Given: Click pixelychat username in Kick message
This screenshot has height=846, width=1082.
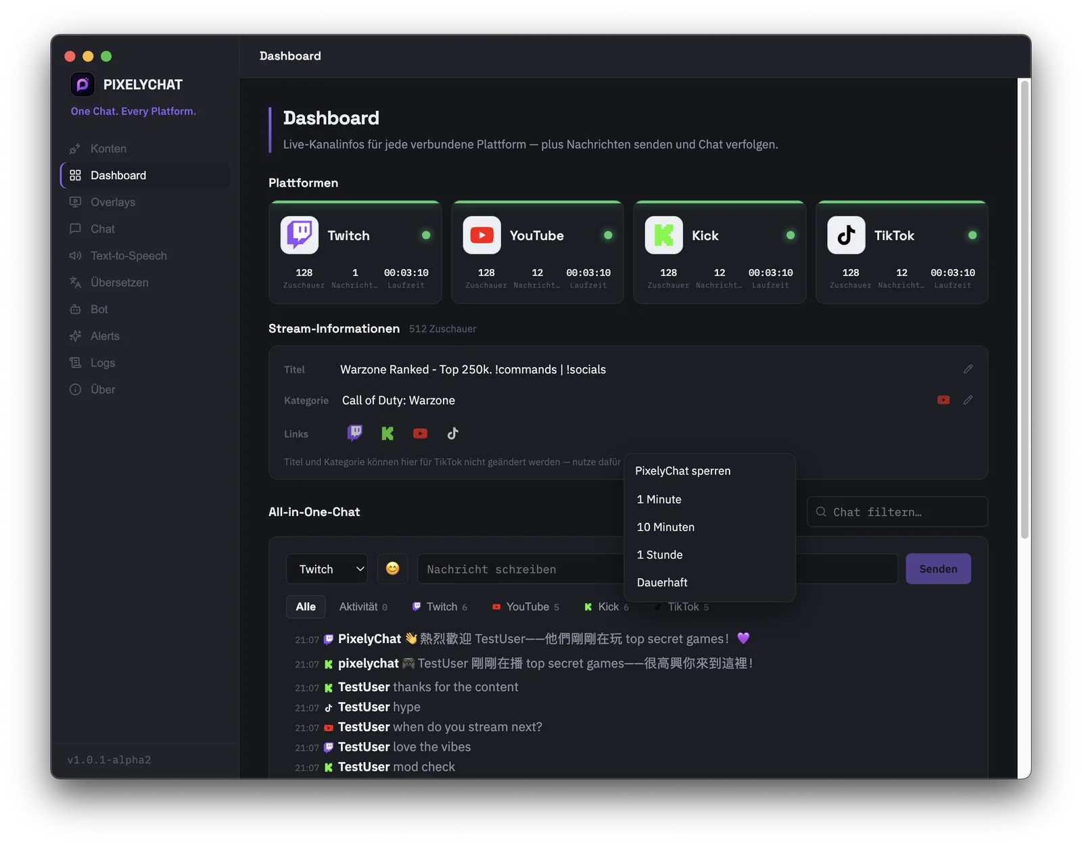Looking at the screenshot, I should point(369,664).
